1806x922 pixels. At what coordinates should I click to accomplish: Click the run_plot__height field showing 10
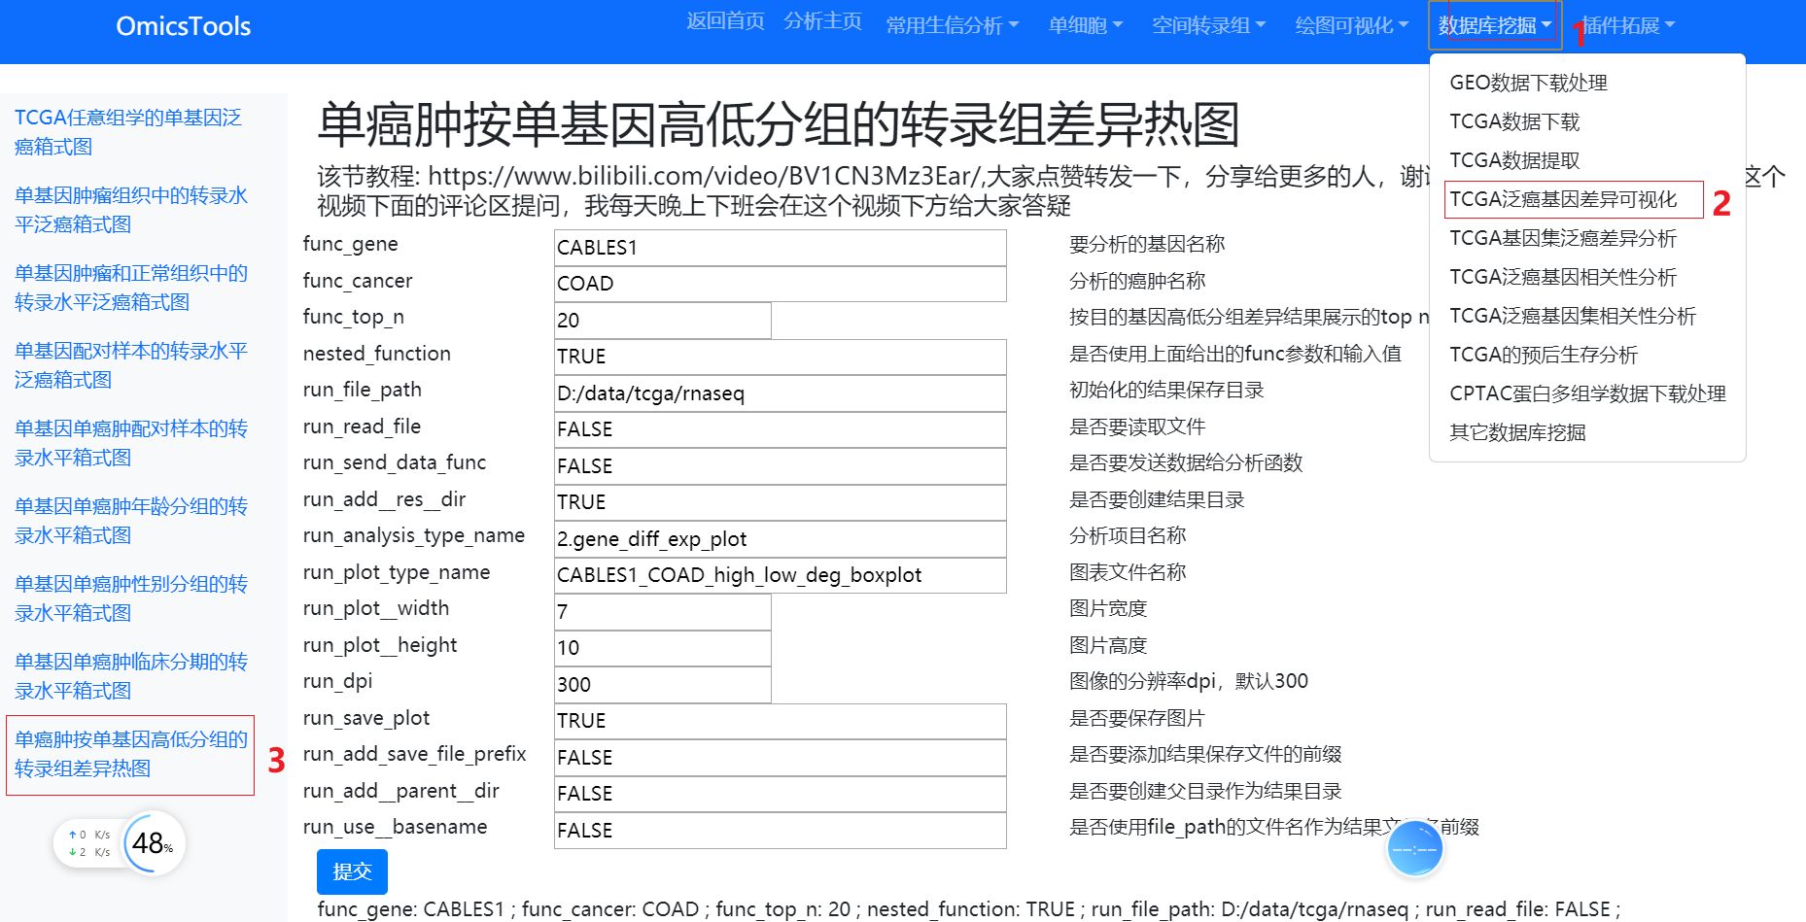(x=662, y=648)
